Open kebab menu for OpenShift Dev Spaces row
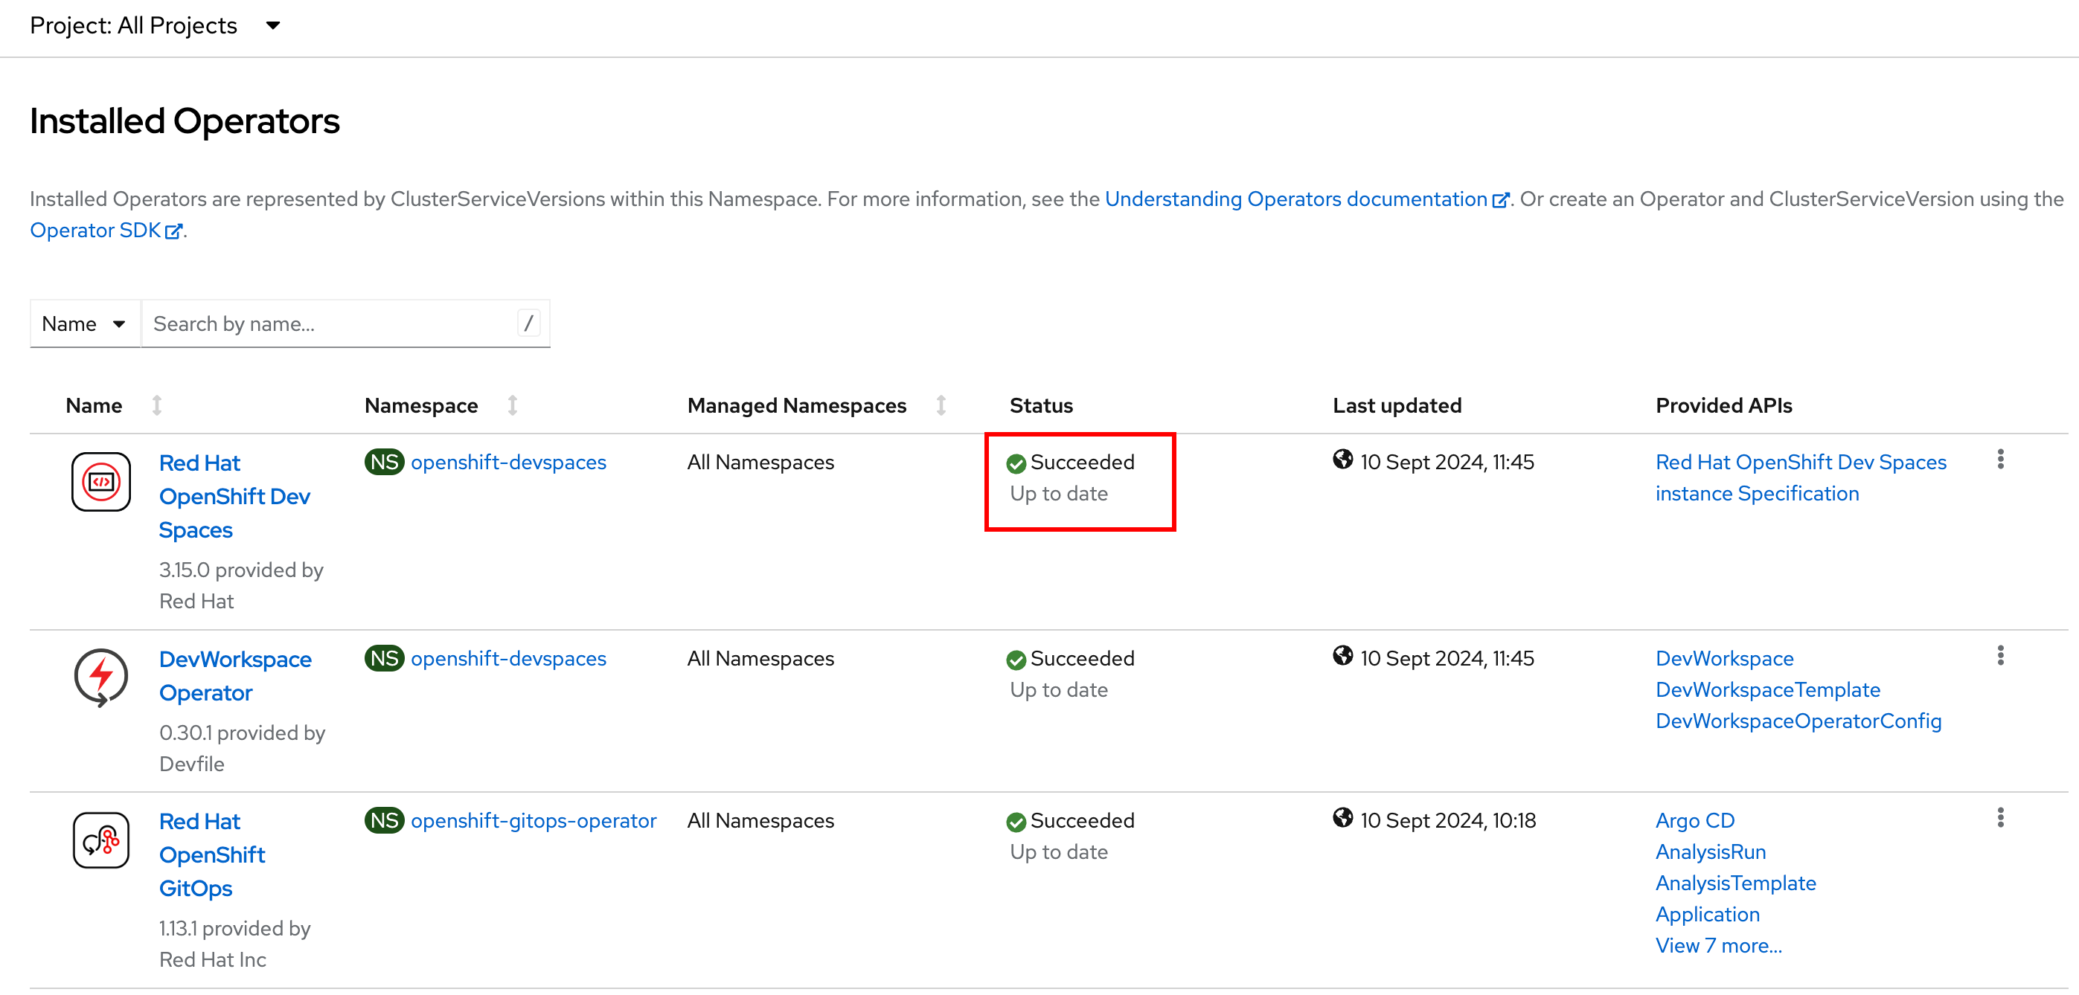This screenshot has height=995, width=2079. 2000,460
